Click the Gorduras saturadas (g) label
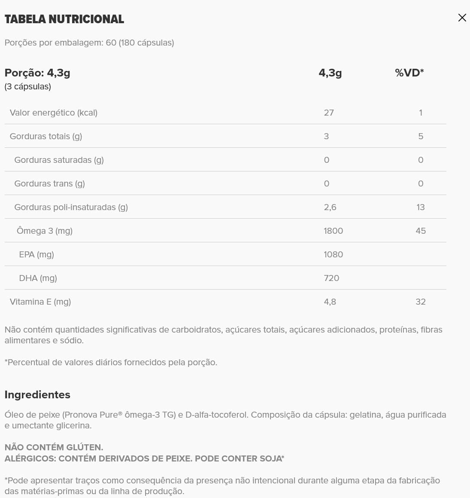This screenshot has width=470, height=498. [59, 160]
